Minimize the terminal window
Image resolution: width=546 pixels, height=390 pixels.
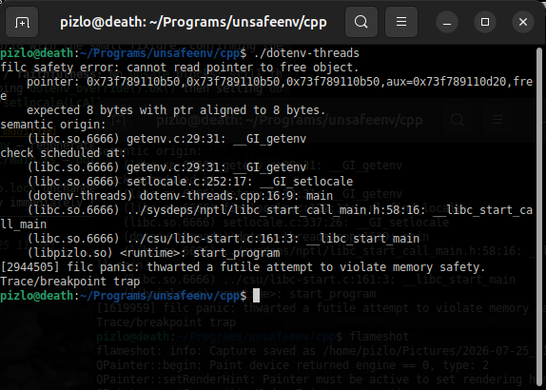pos(447,22)
